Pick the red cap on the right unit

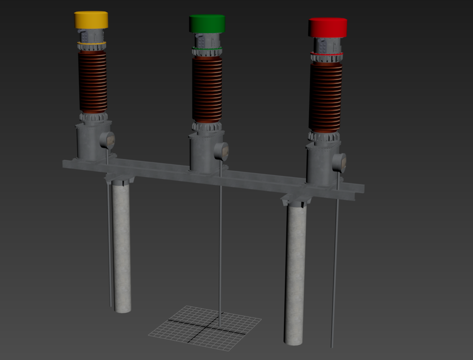[328, 27]
